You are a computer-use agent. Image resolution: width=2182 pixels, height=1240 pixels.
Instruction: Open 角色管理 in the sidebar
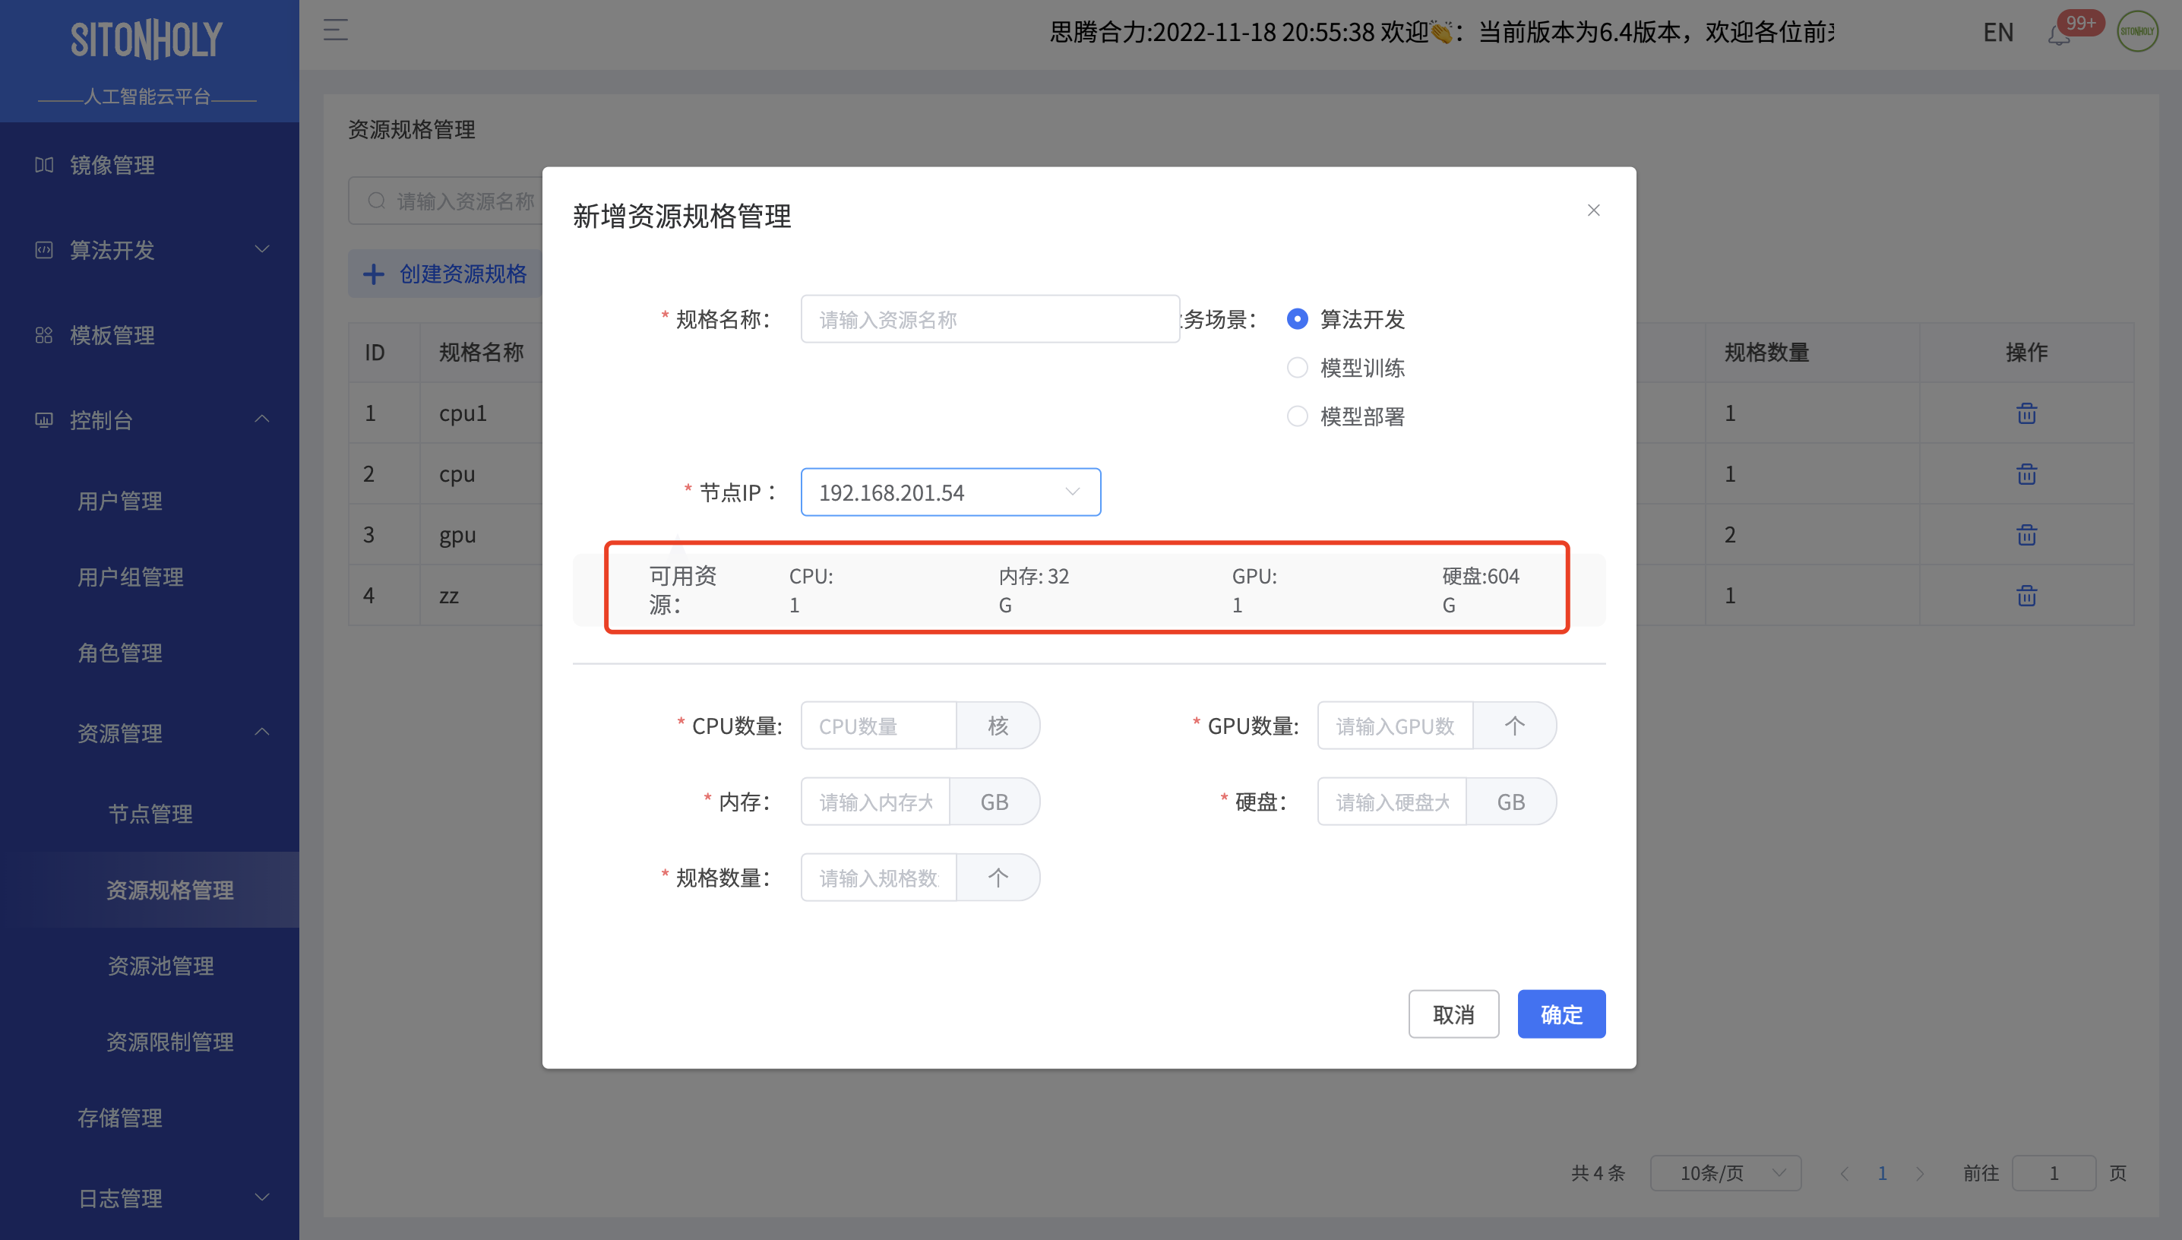point(120,653)
